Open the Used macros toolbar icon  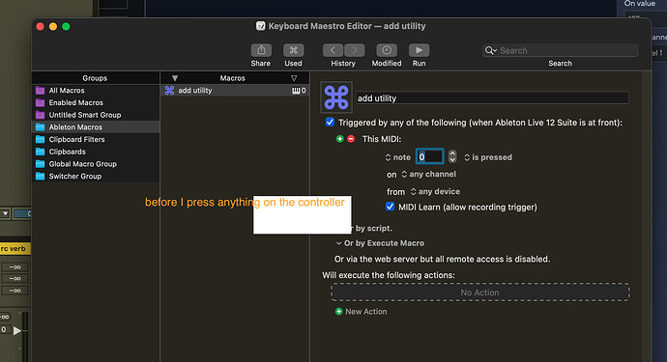[x=294, y=50]
